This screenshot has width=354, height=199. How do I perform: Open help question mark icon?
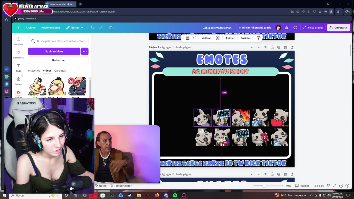pyautogui.click(x=348, y=186)
